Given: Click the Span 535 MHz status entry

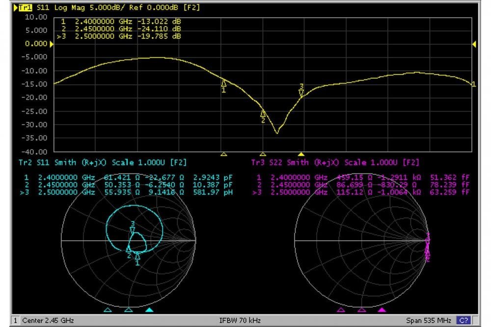Looking at the screenshot, I should (x=428, y=321).
